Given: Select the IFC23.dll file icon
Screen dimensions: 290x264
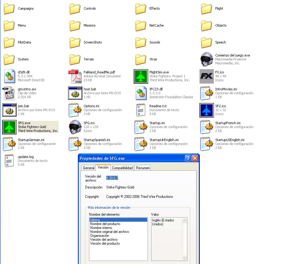Looking at the screenshot, I should [141, 93].
